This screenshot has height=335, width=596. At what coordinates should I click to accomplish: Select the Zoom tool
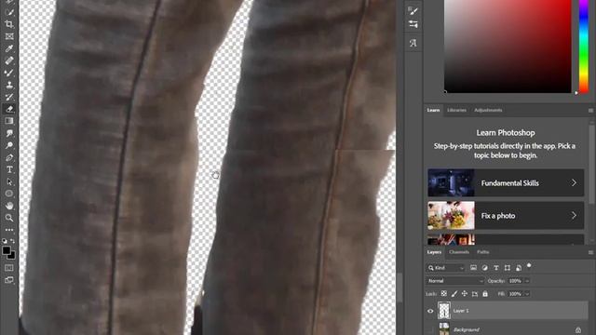(x=9, y=218)
